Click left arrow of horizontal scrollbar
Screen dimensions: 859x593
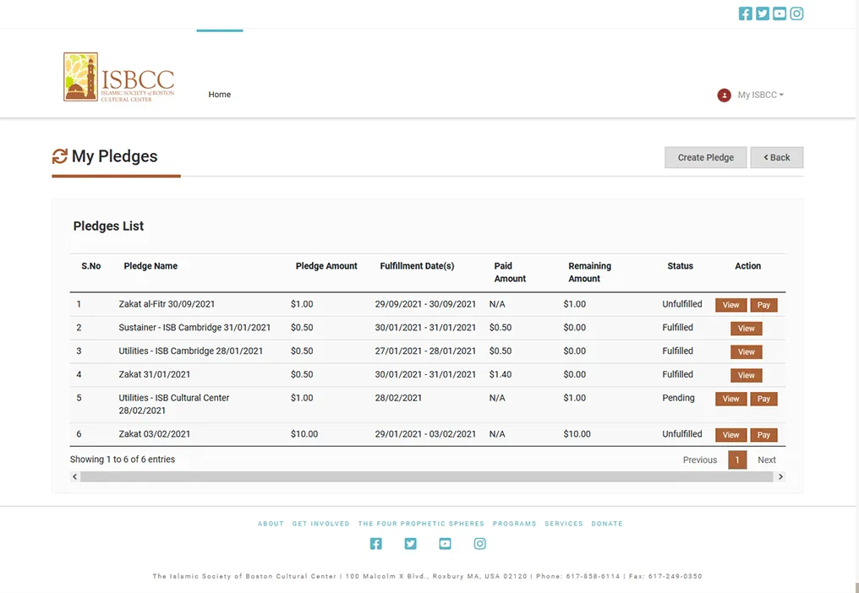(75, 477)
